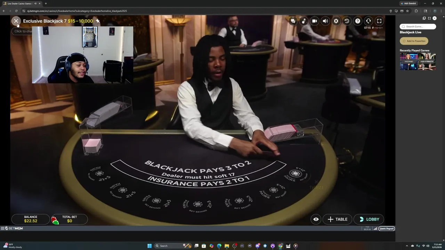Toggle the video camera icon

315,21
